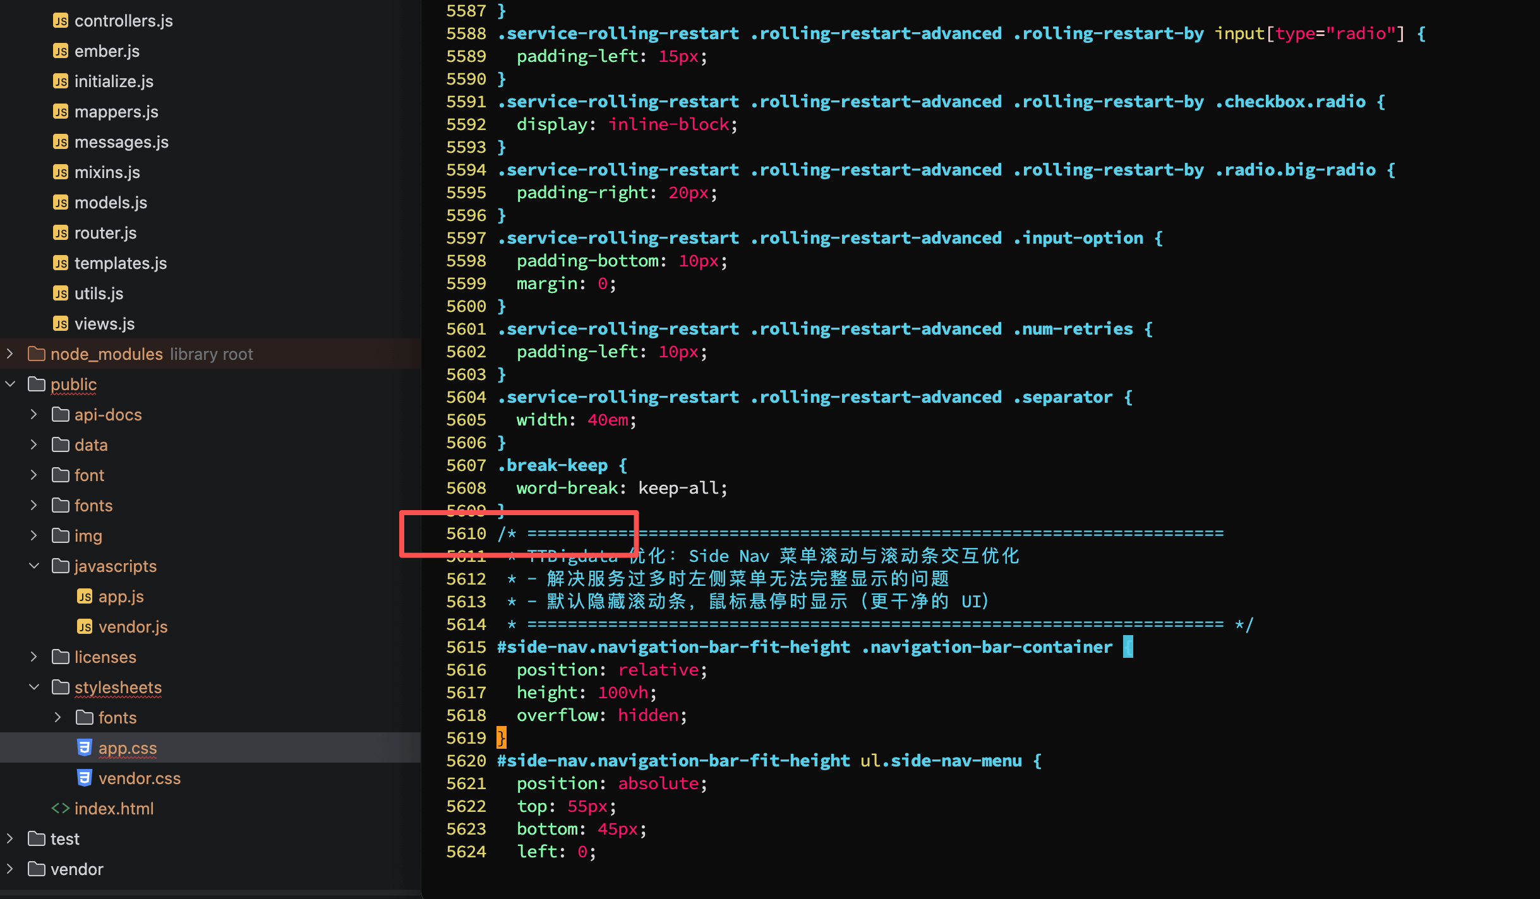The image size is (1540, 899).
Task: Click the CSS icon beside vendor.css
Action: pos(85,778)
